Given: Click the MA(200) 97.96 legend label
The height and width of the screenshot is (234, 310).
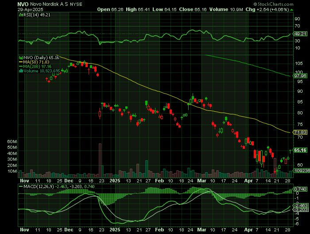Looking at the screenshot, I should (x=37, y=66).
